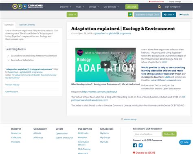Expand the Groups menu
Viewport: 193px width, 154px height.
pyautogui.click(x=94, y=7)
